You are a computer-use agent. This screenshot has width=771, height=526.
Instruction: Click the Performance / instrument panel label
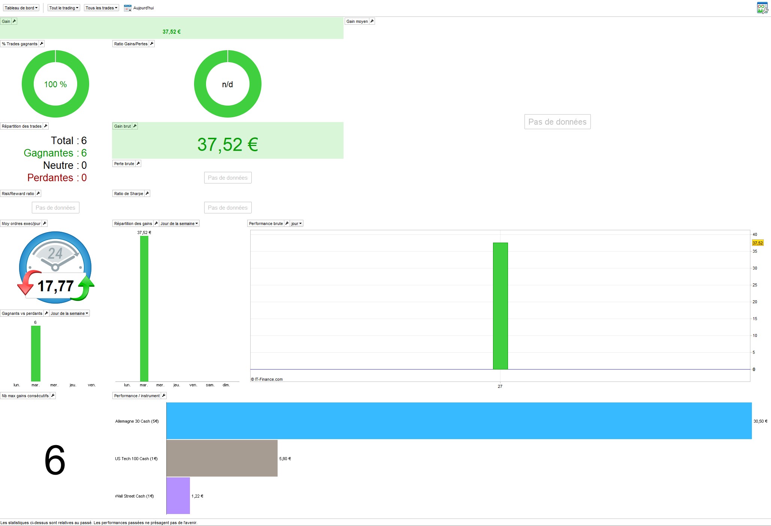tap(137, 396)
